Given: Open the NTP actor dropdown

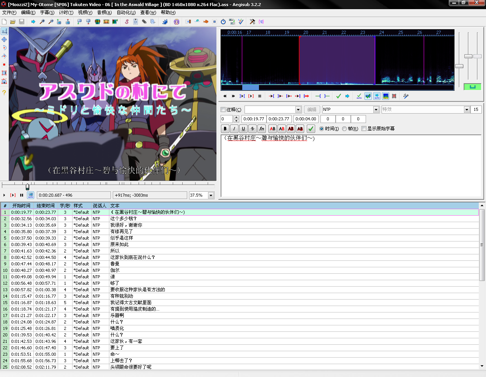Looking at the screenshot, I should pyautogui.click(x=376, y=109).
